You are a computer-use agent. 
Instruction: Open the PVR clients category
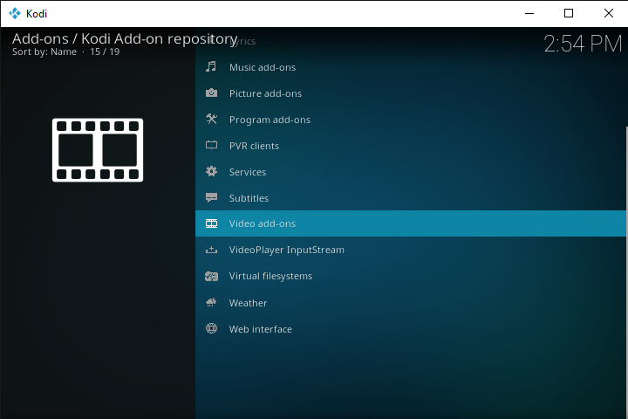(x=411, y=145)
